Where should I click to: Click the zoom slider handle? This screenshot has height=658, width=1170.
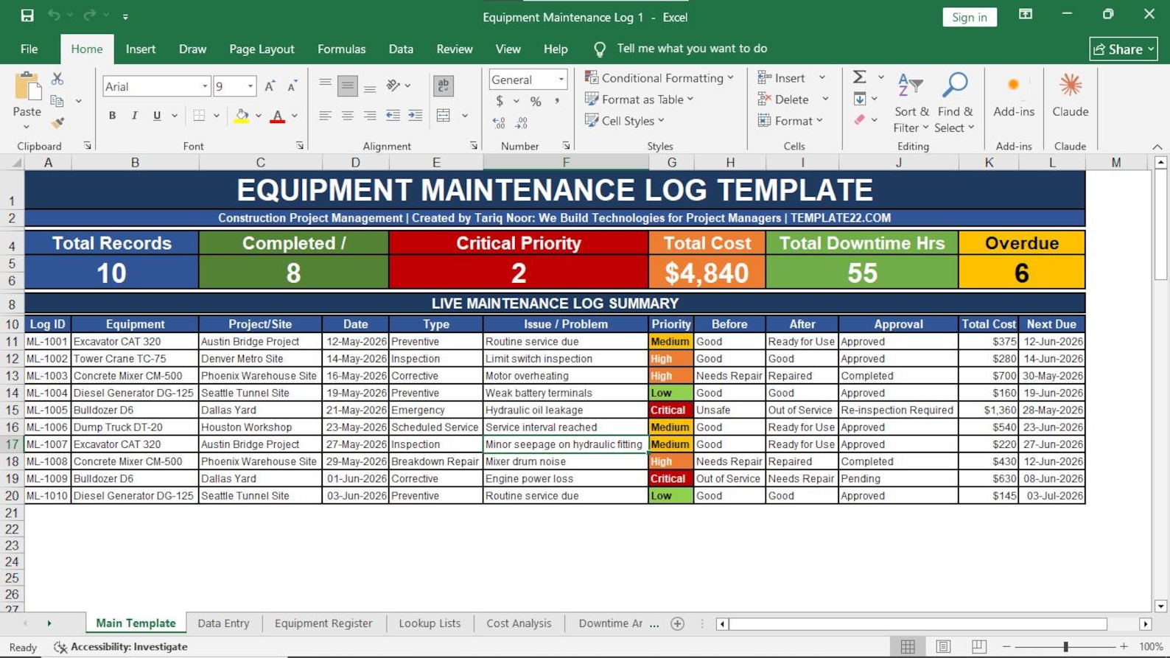[1065, 646]
